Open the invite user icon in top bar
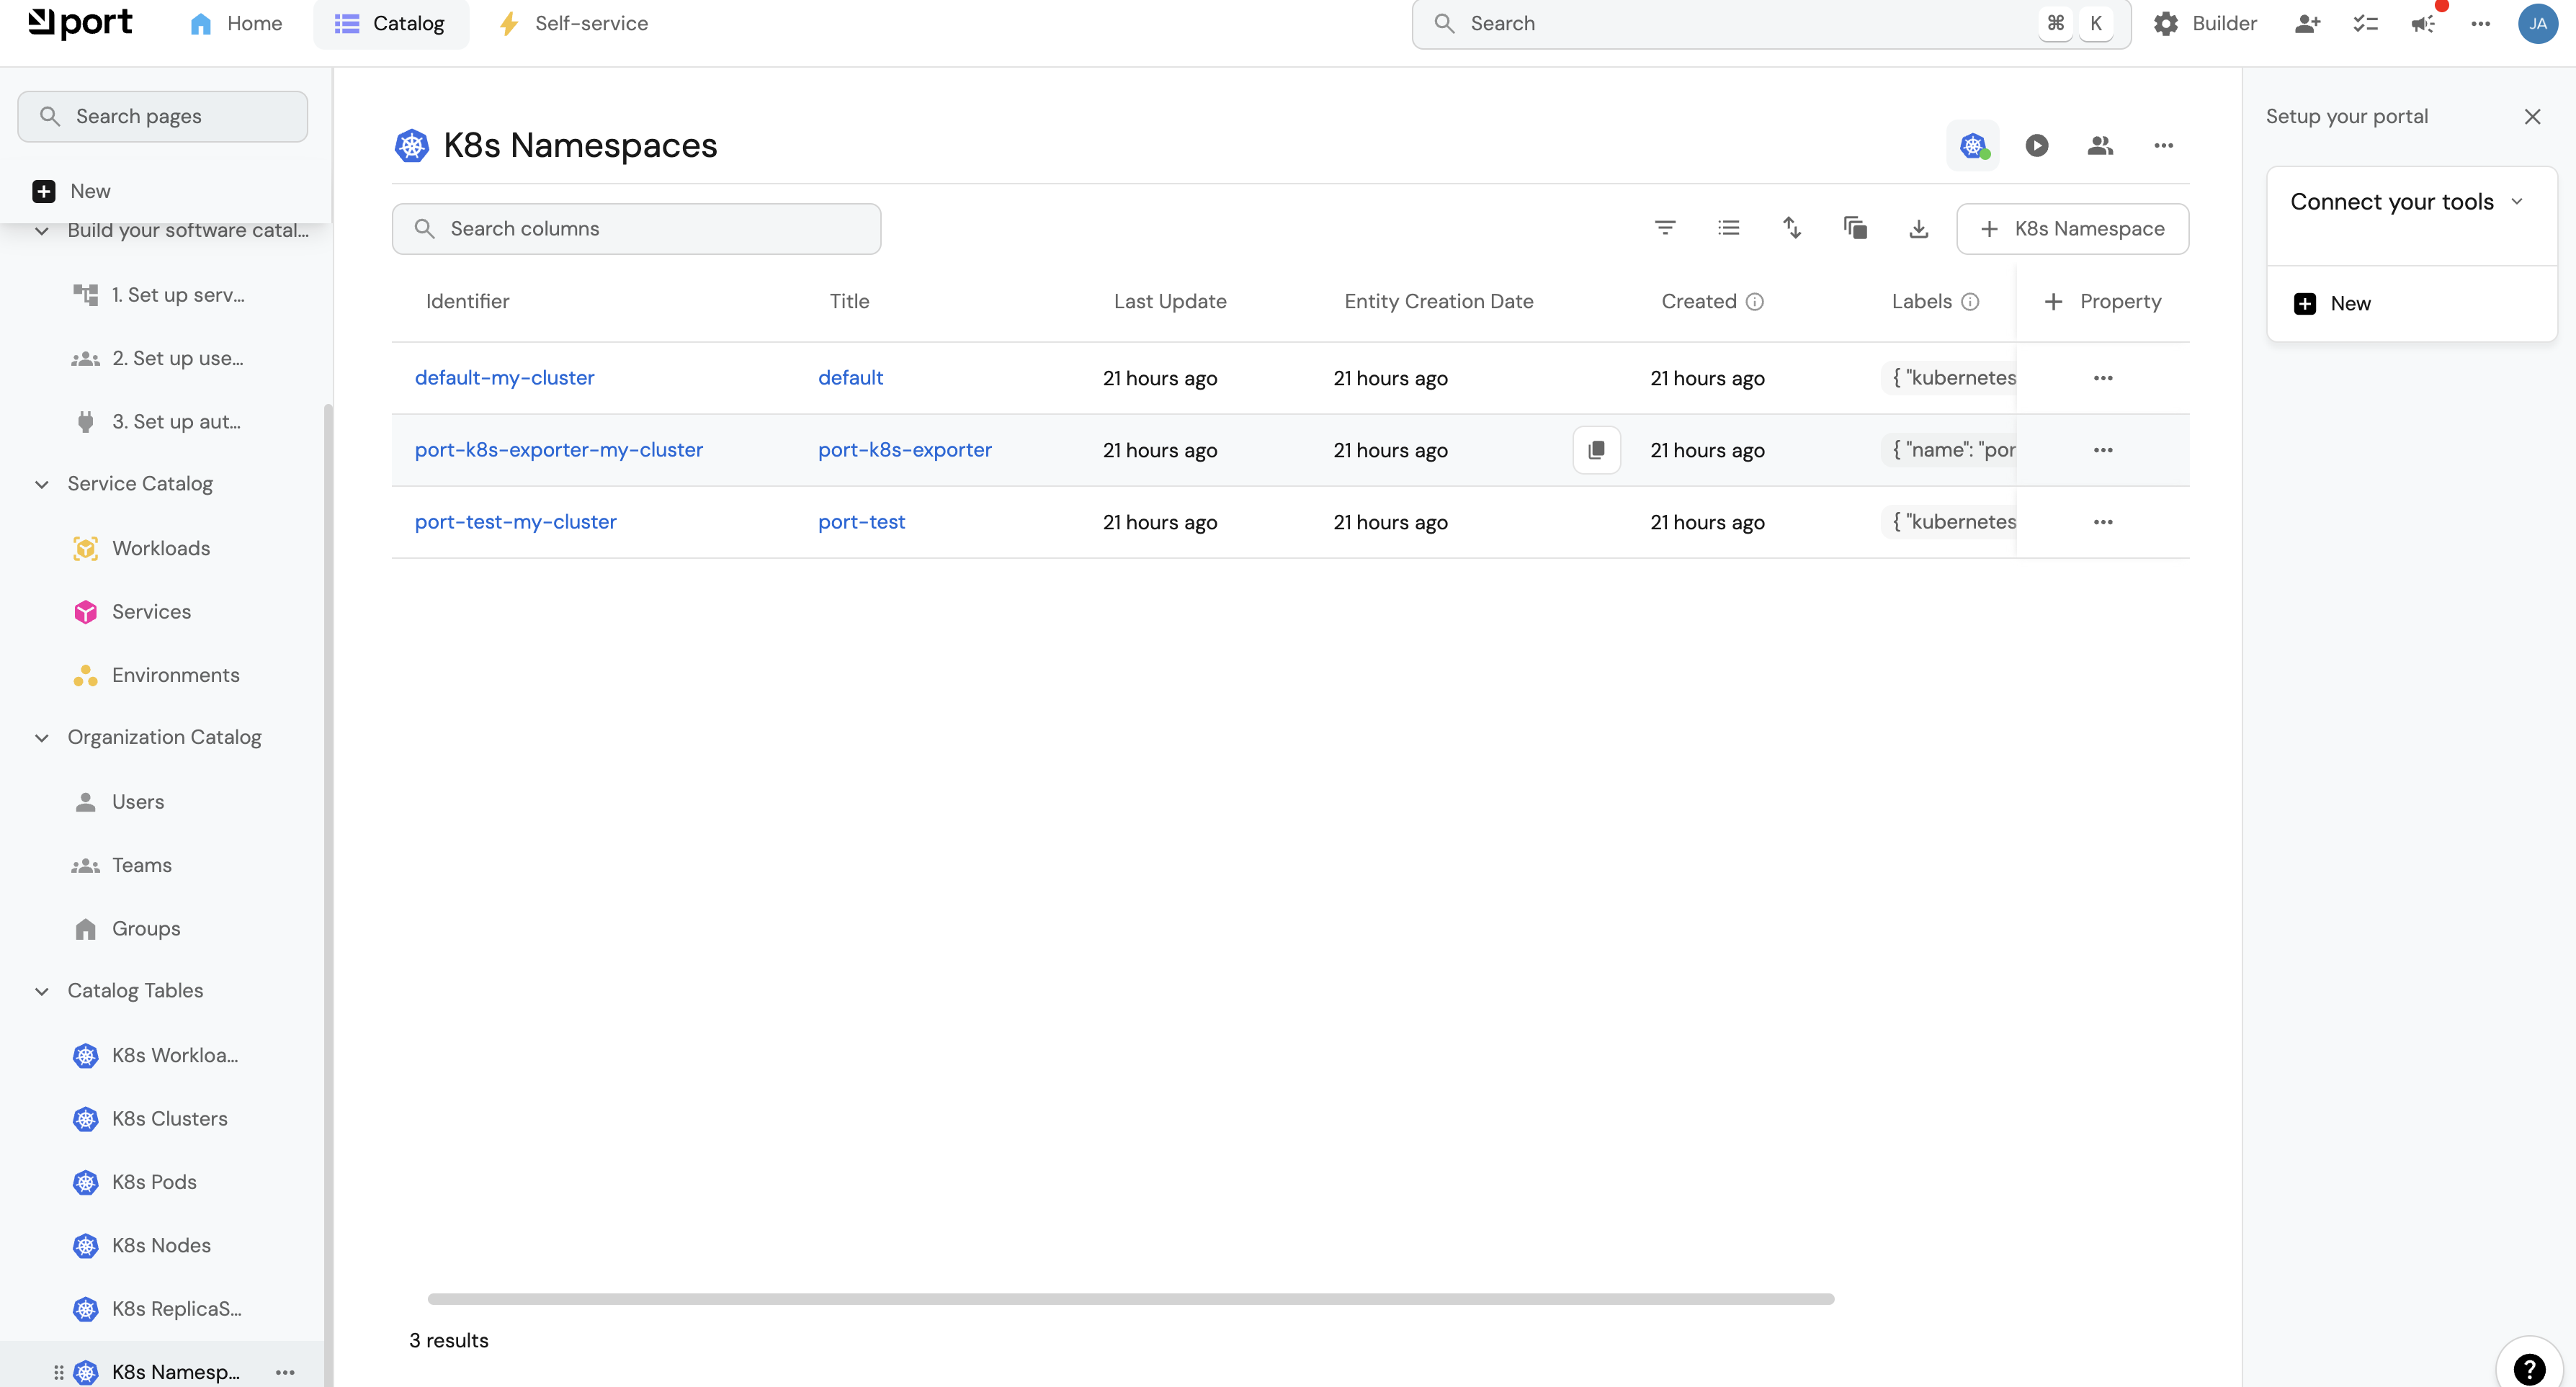The height and width of the screenshot is (1387, 2576). [x=2307, y=24]
